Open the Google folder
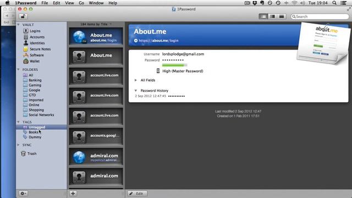Screen dimensions: 352x198 (x=34, y=90)
